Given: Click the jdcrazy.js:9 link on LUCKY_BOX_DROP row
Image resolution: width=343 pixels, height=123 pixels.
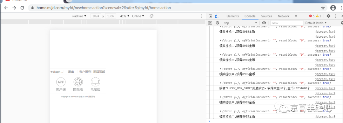Looking at the screenshot, I should tap(325, 88).
